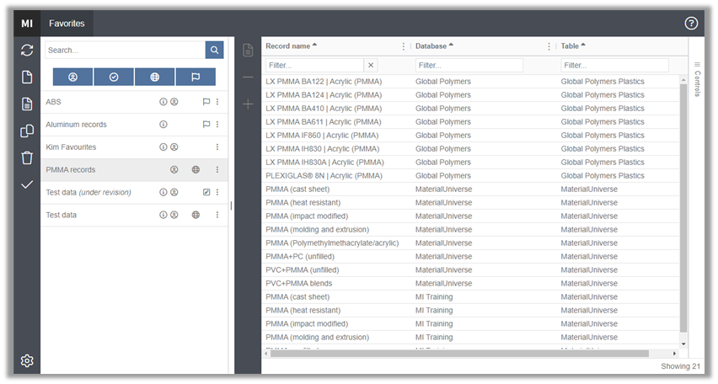Click globe icon on PMMA records row
This screenshot has height=384, width=718.
pyautogui.click(x=196, y=169)
